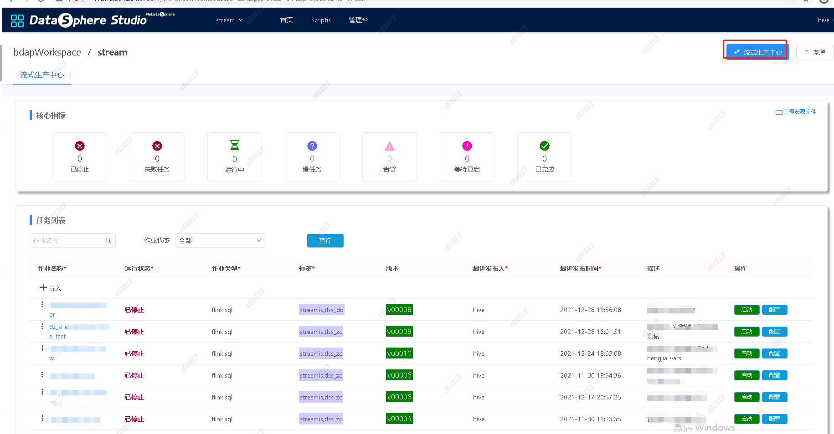Select the 流式生产中心 tab
This screenshot has width=834, height=434.
(x=42, y=75)
